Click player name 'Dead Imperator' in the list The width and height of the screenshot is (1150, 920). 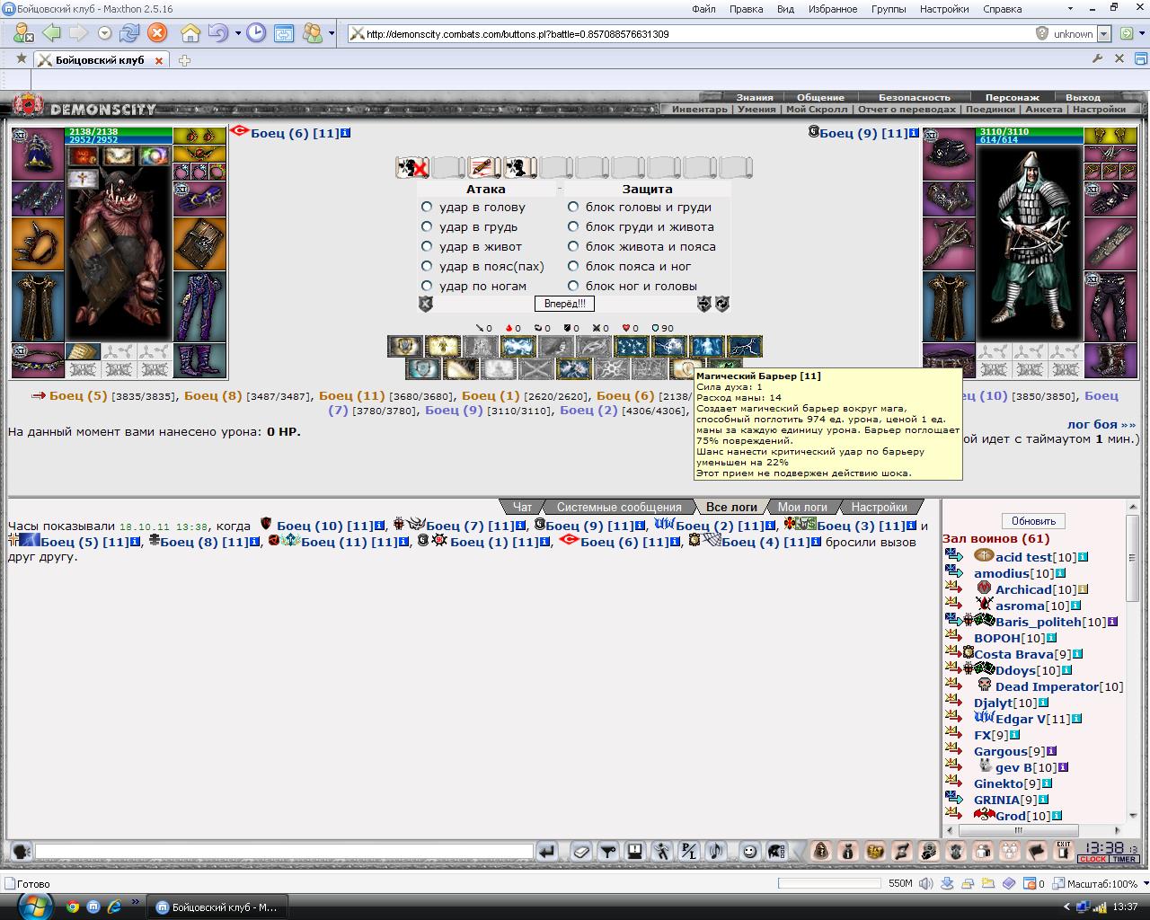pyautogui.click(x=1047, y=686)
